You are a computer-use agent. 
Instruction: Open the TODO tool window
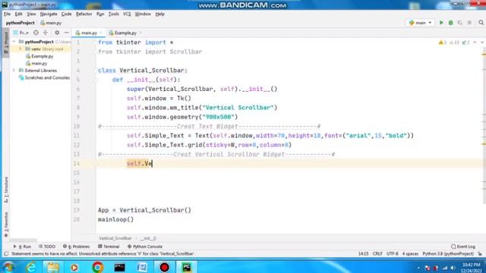click(47, 246)
